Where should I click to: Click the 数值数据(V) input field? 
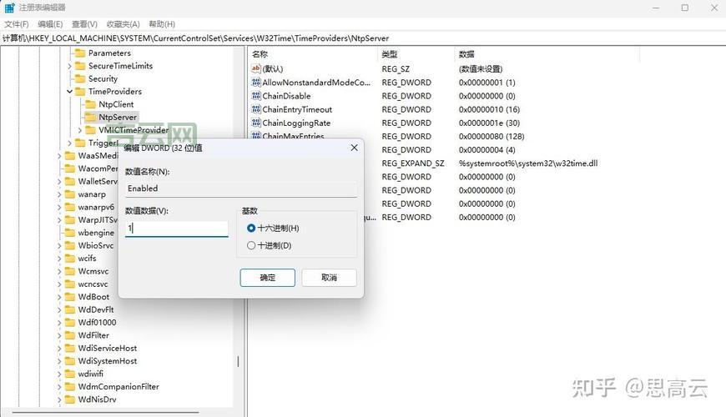tap(176, 229)
